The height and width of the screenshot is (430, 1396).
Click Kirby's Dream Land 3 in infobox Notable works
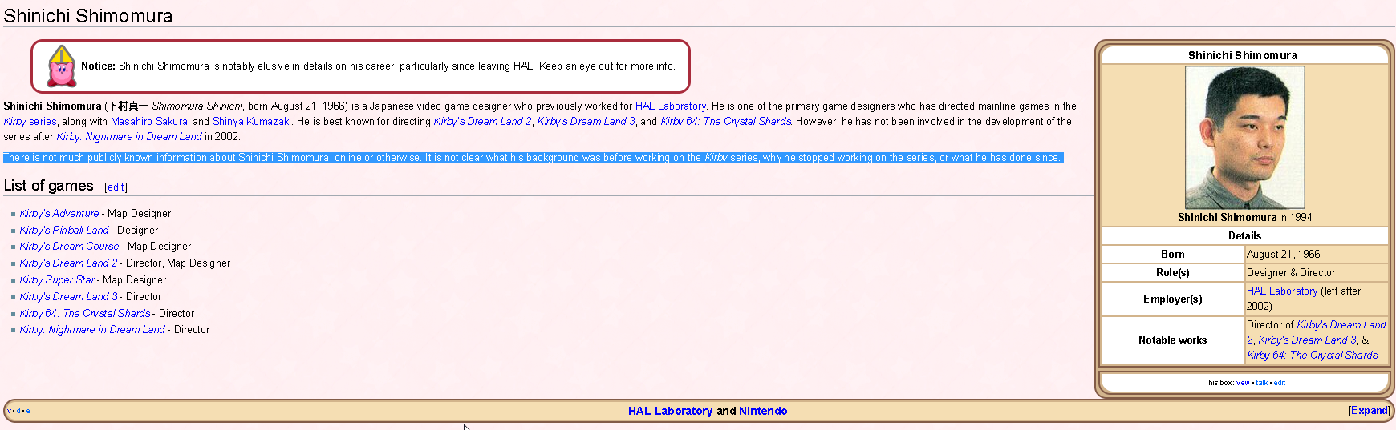click(1308, 340)
